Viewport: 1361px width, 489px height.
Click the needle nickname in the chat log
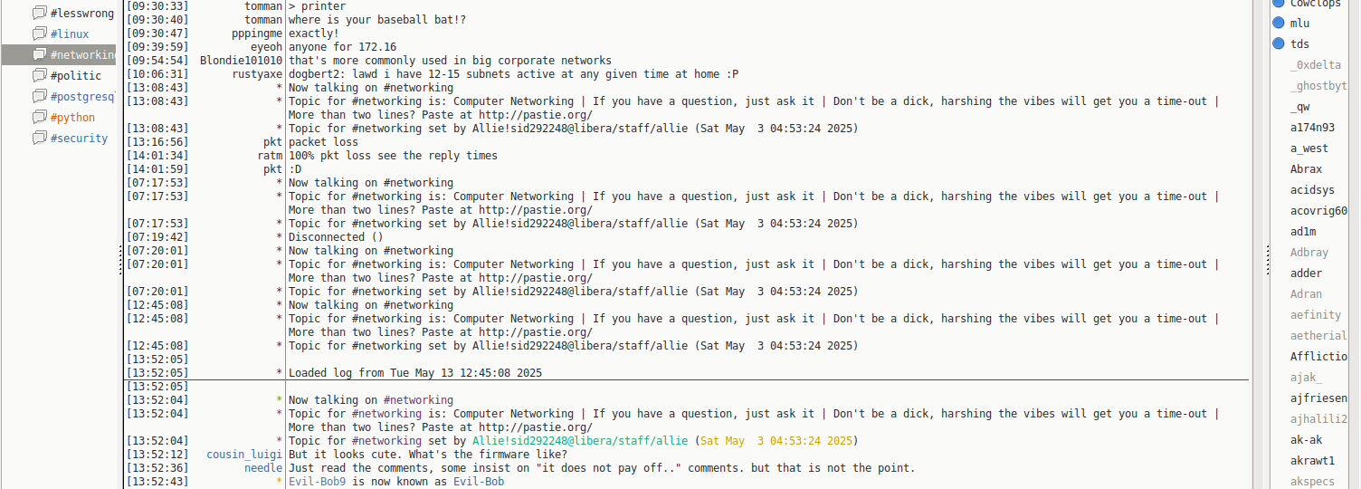pyautogui.click(x=263, y=468)
